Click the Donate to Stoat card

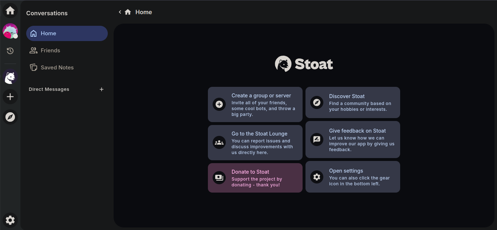(x=255, y=178)
